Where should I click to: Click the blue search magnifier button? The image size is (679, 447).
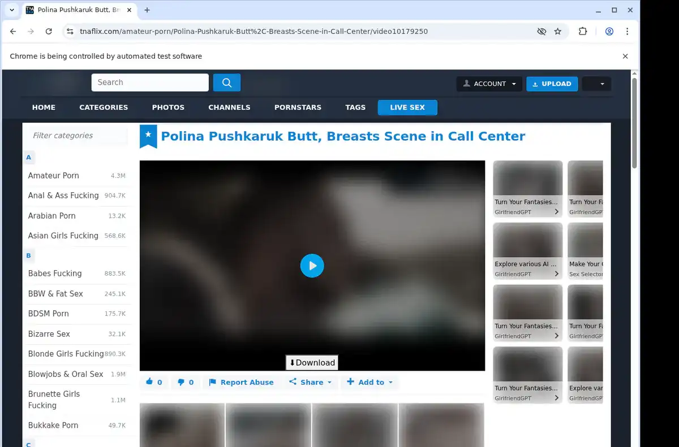(227, 83)
